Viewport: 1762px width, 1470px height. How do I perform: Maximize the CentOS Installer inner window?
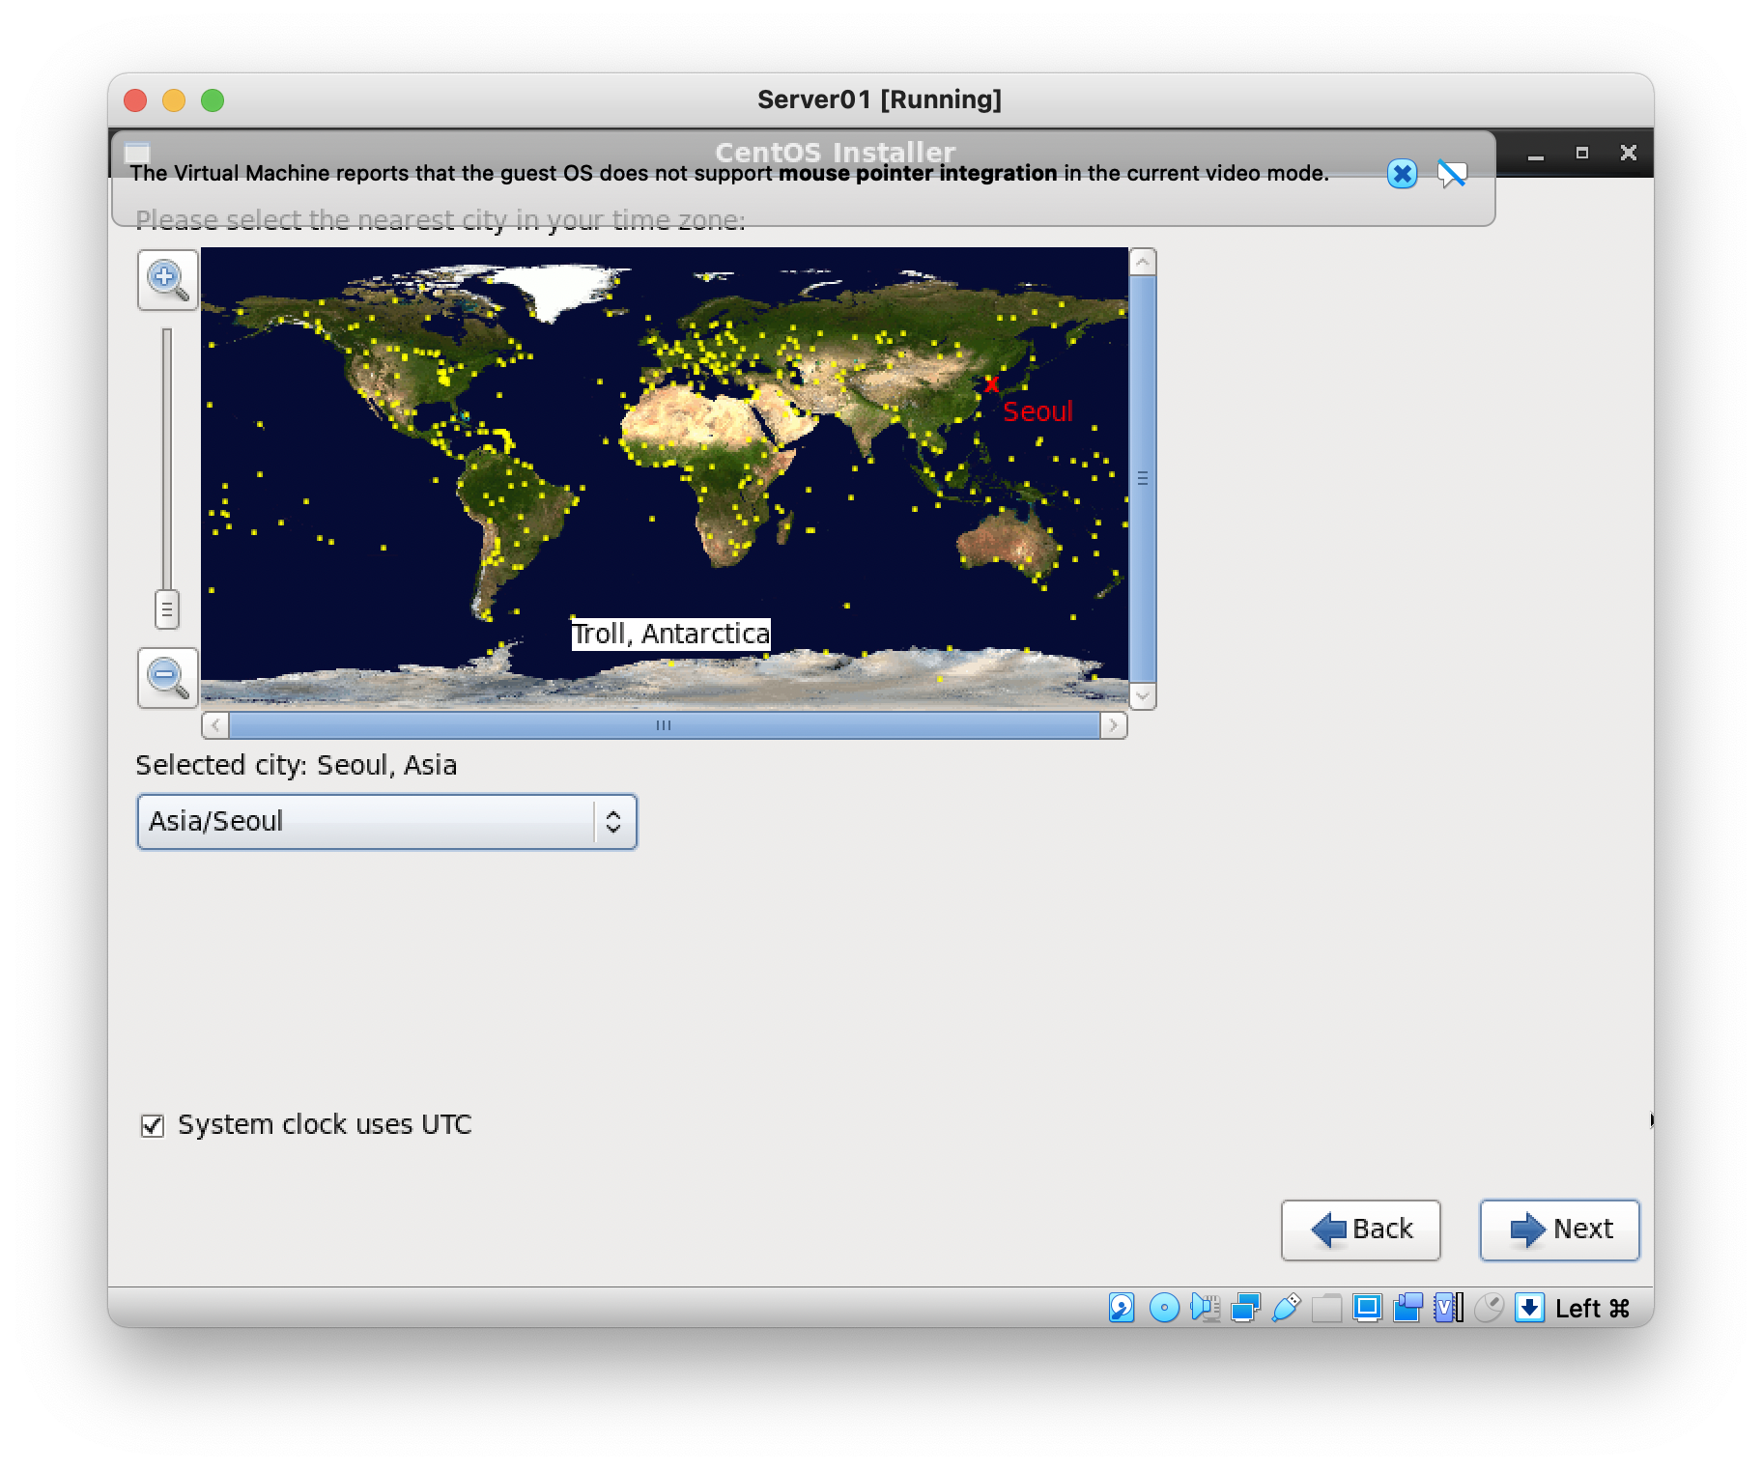point(1582,154)
